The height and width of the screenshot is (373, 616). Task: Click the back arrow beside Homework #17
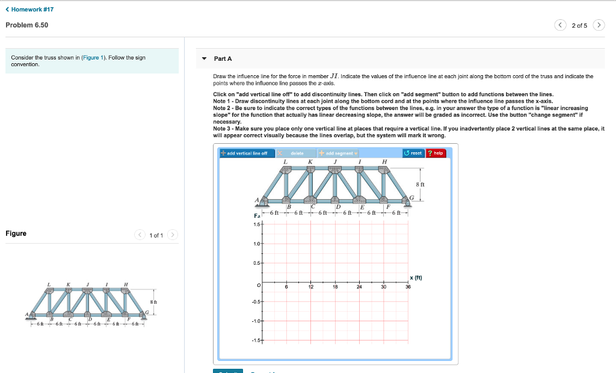[x=7, y=9]
